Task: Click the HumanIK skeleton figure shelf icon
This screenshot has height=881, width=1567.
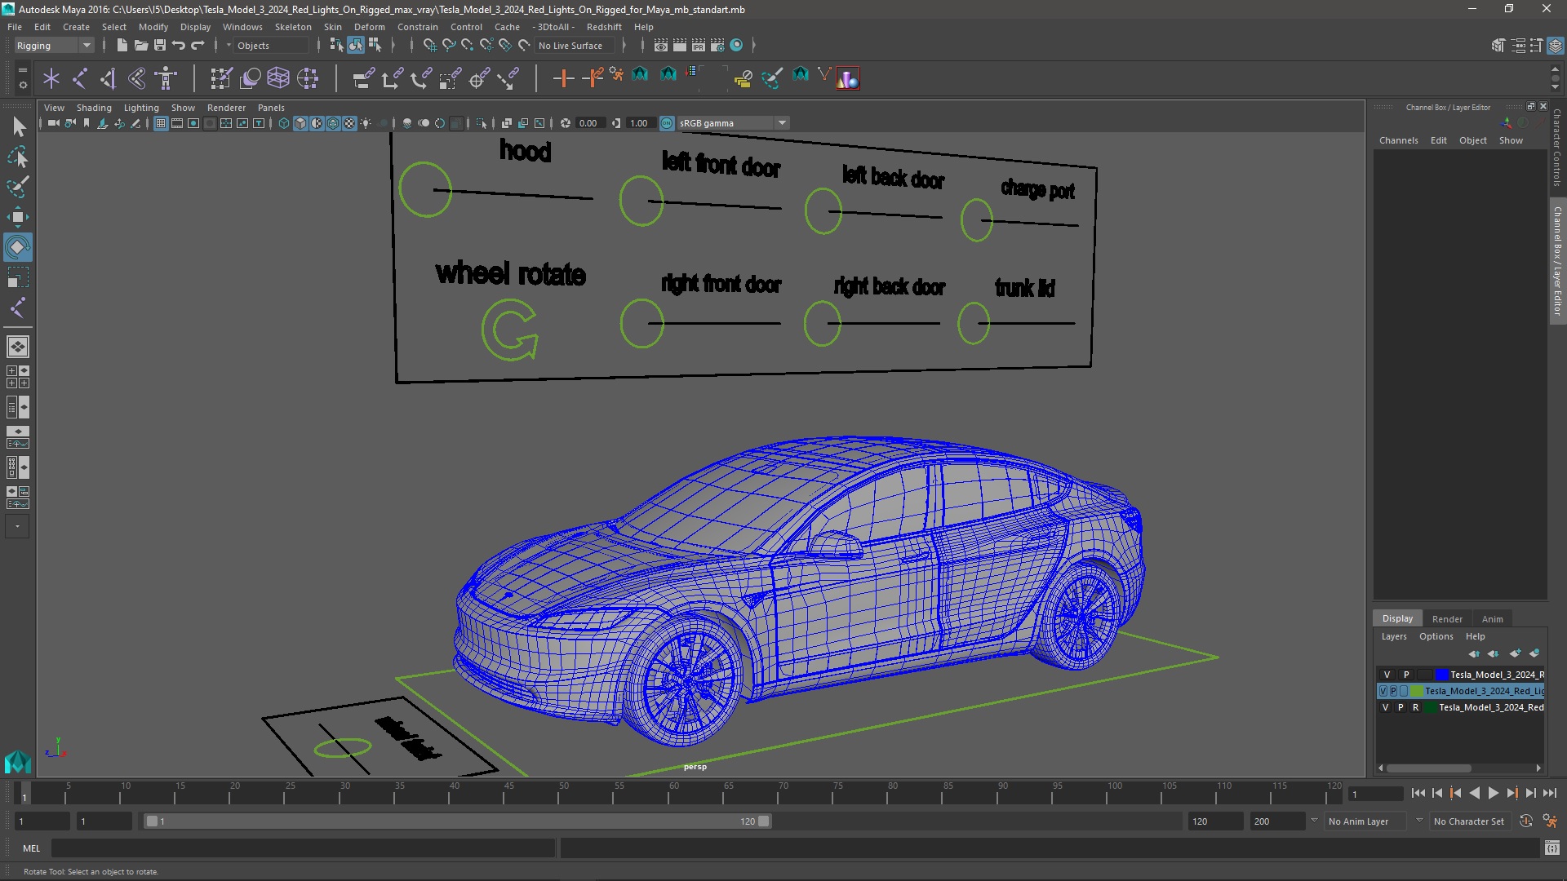Action: click(166, 78)
